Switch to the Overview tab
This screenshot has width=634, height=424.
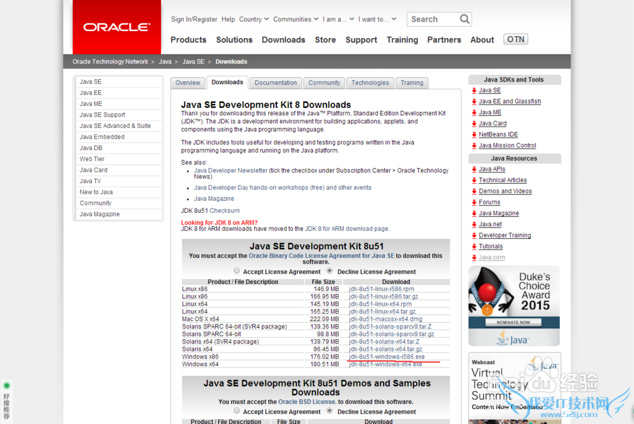[x=188, y=82]
